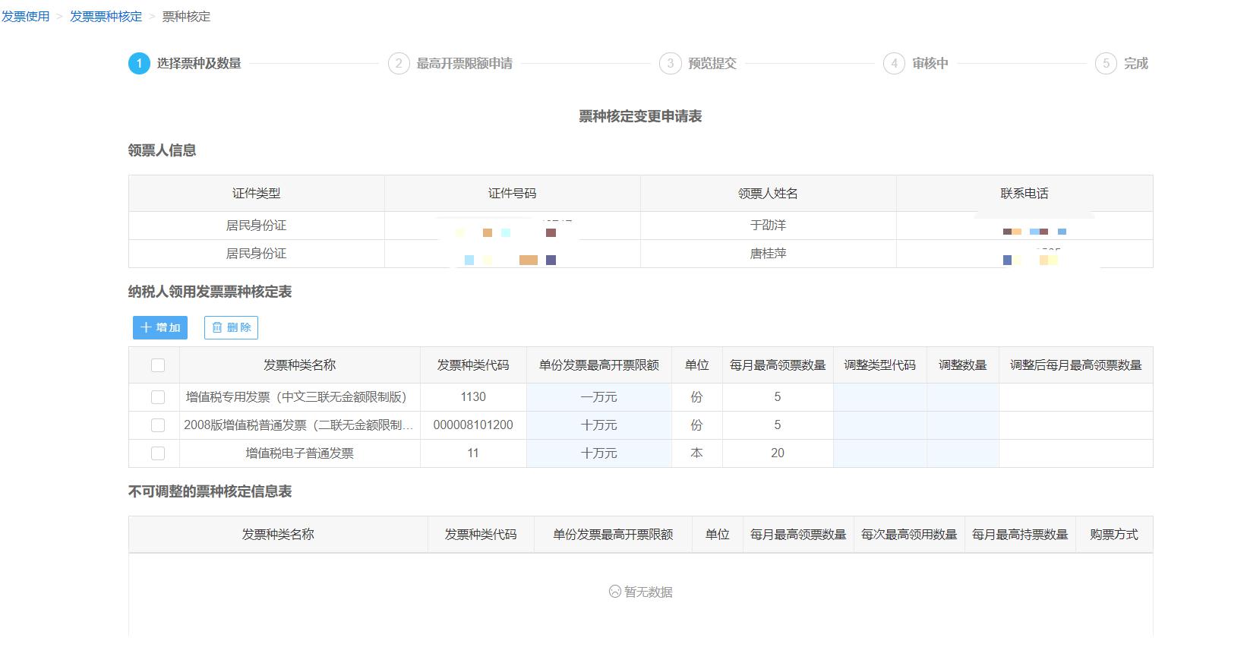Click 调整数量 field in 增值税电子普通发票 row

[962, 453]
